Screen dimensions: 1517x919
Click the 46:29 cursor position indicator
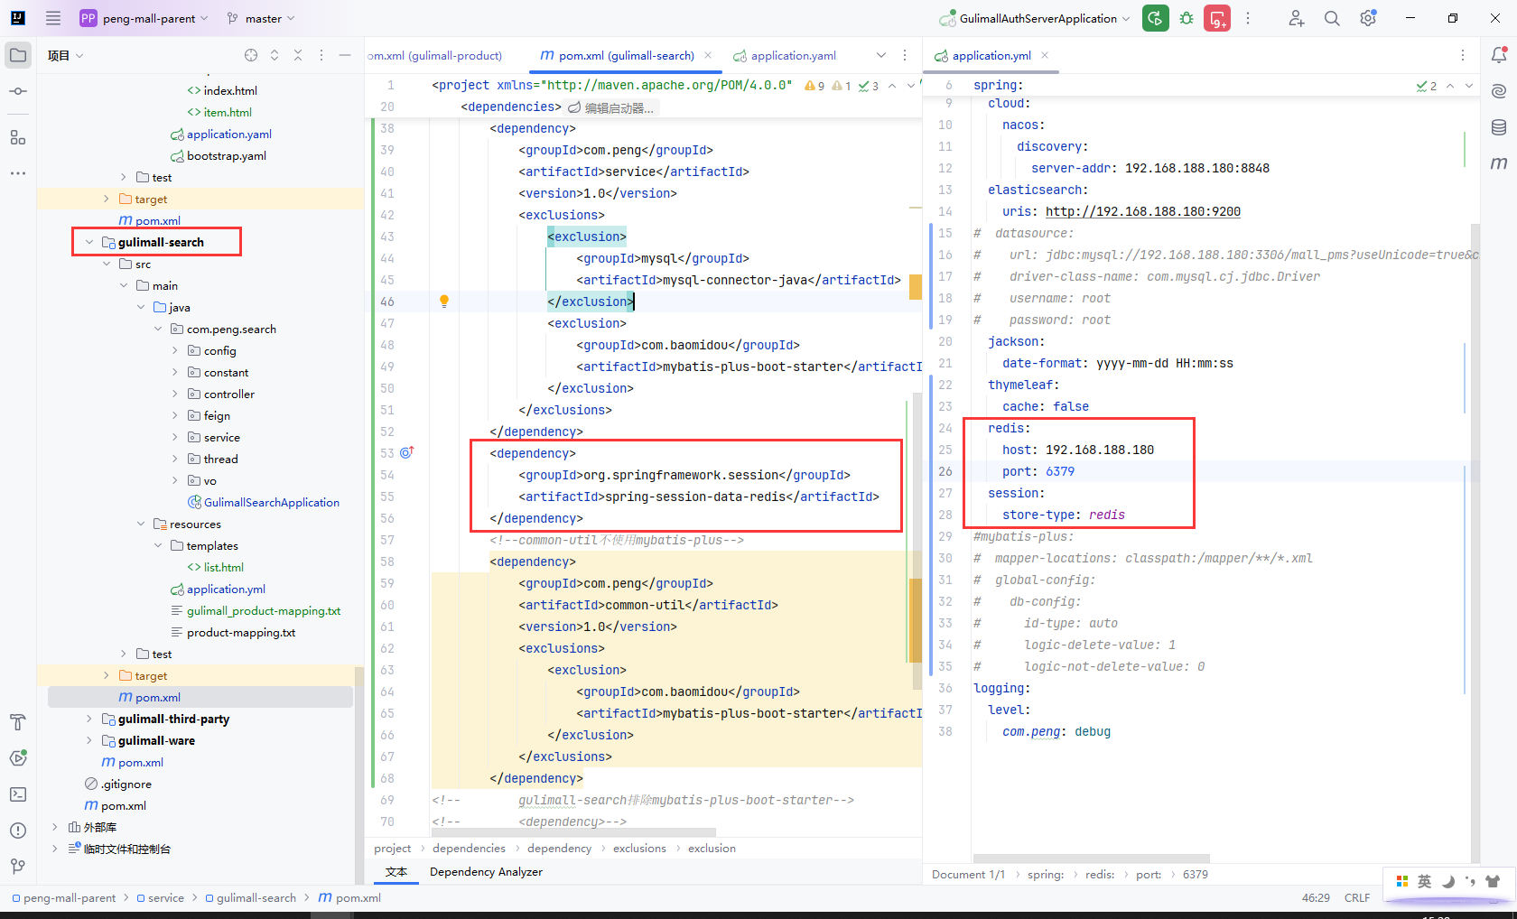click(1316, 898)
